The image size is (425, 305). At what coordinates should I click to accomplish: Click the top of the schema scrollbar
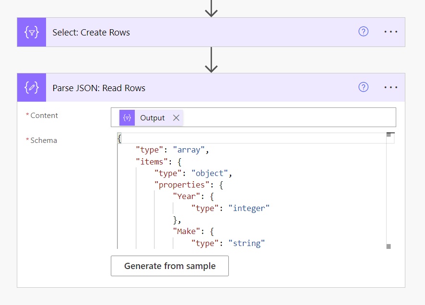pos(389,135)
